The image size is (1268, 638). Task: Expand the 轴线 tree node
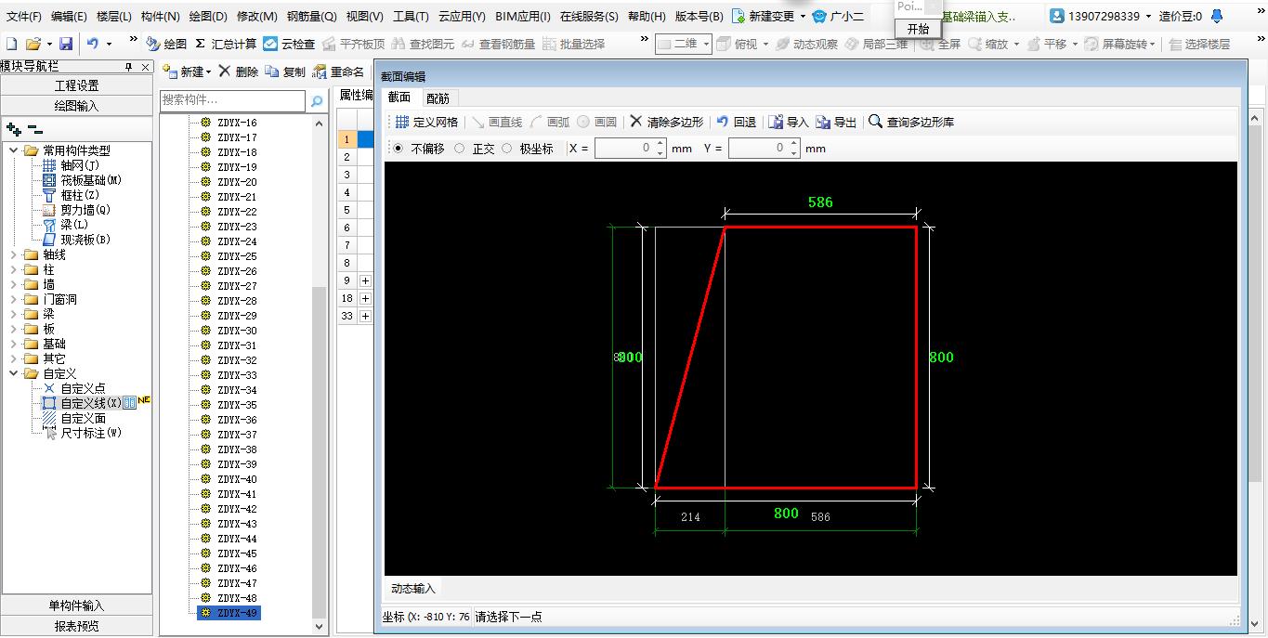coord(13,254)
